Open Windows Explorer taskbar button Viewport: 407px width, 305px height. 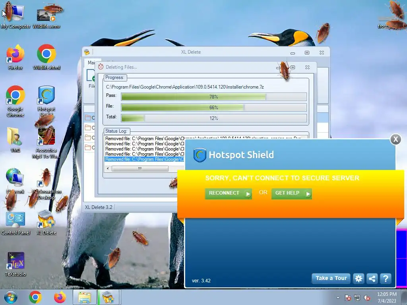(85, 297)
